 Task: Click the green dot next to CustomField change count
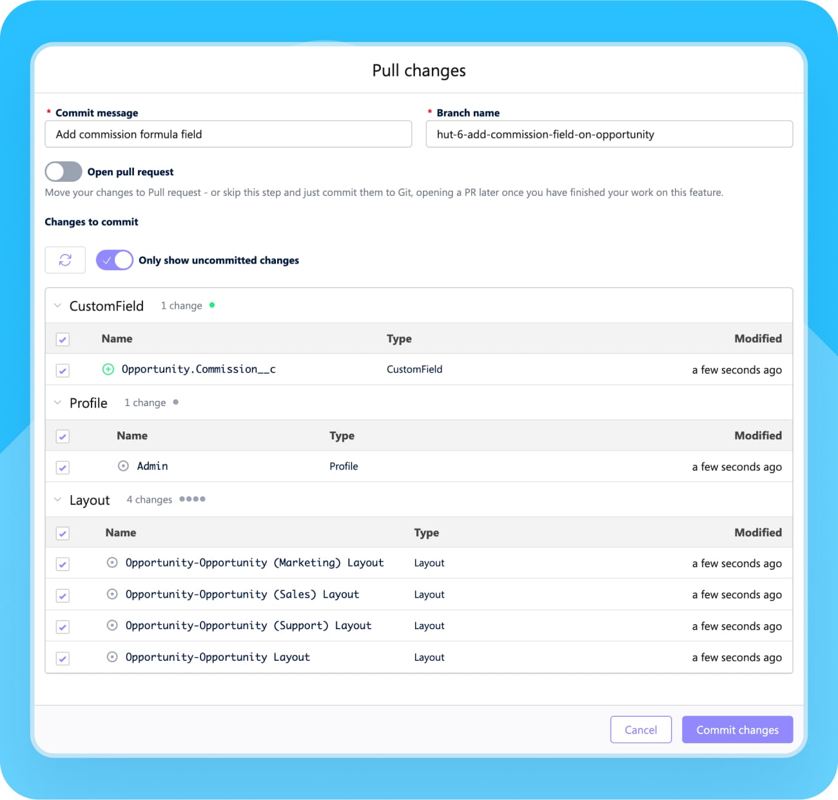[212, 306]
